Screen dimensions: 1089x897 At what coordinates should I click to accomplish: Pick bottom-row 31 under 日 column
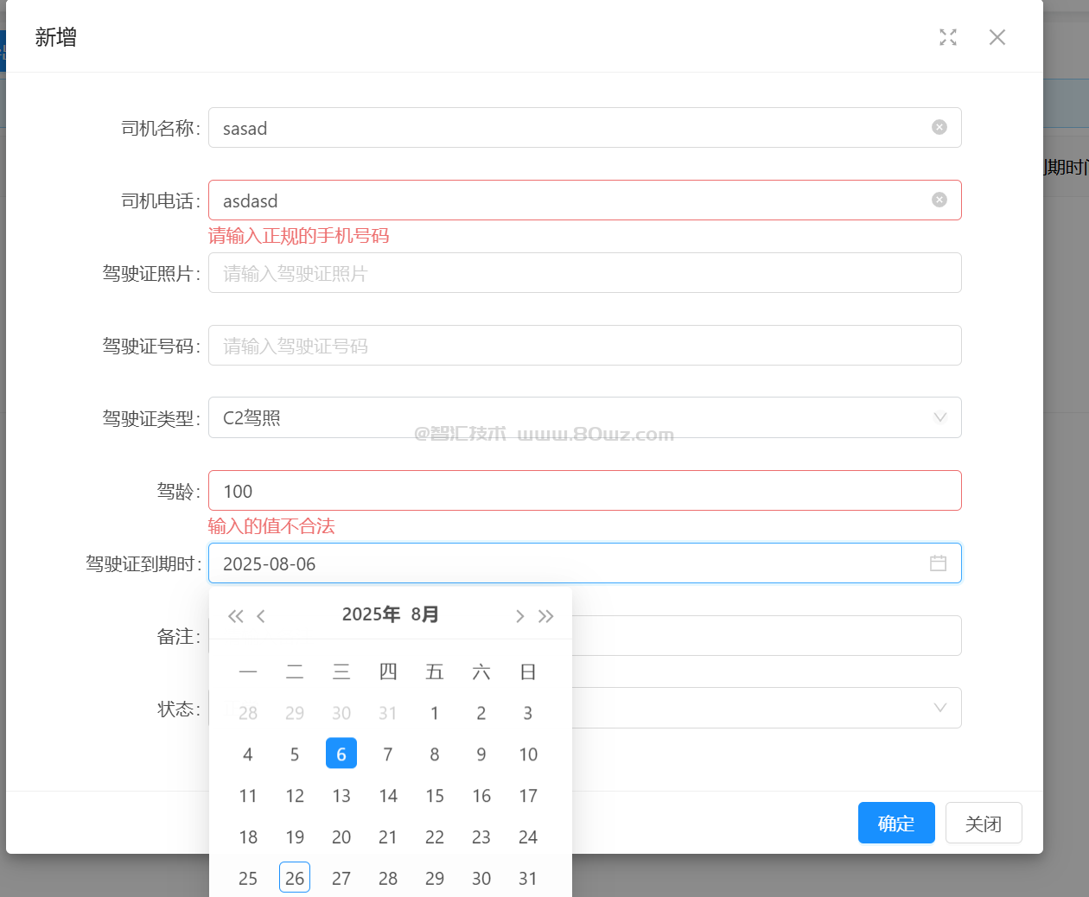pyautogui.click(x=528, y=879)
